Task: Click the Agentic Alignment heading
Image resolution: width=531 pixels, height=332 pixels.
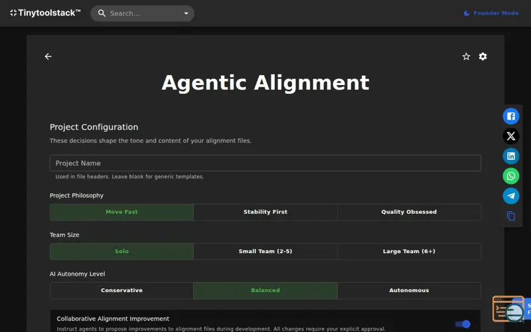Action: click(265, 82)
